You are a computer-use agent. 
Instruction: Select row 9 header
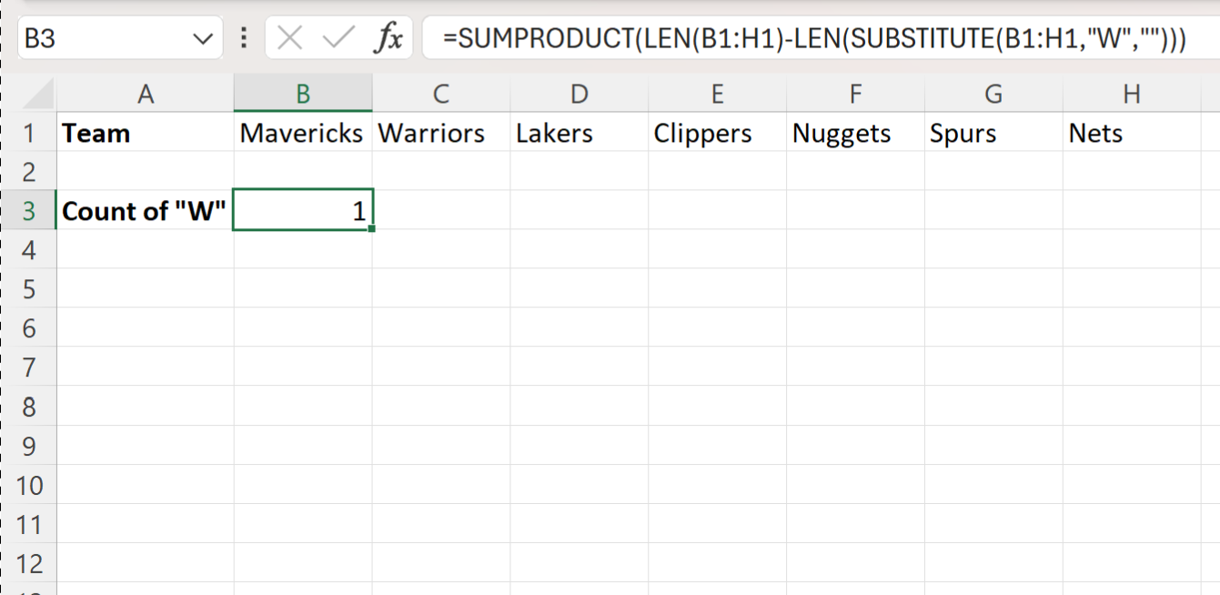30,446
